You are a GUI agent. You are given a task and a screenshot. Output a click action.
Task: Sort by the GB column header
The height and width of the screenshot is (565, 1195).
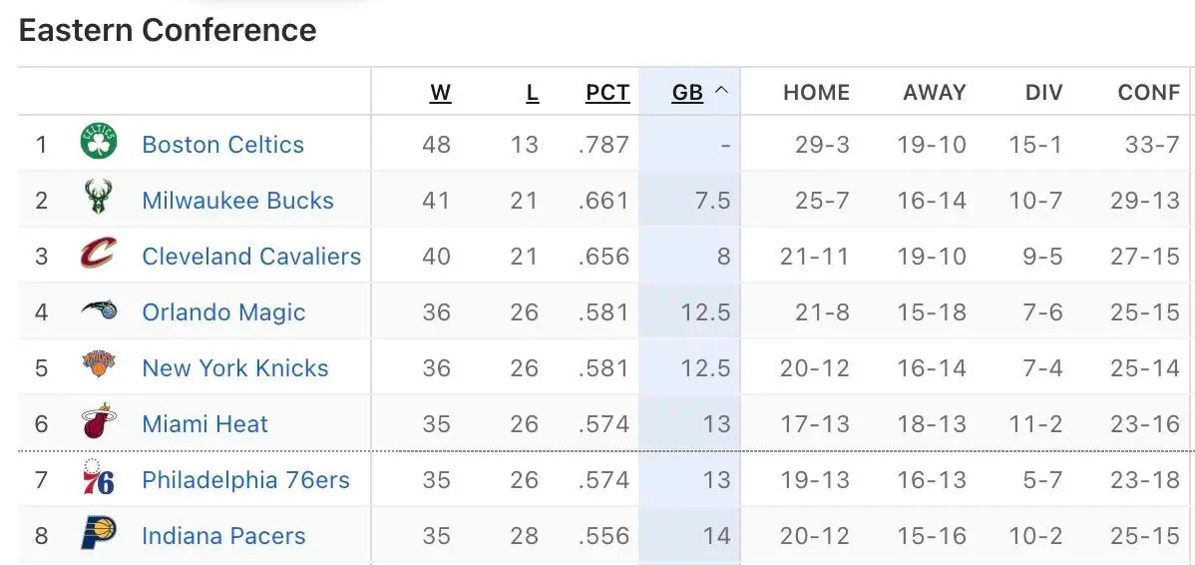click(x=686, y=93)
